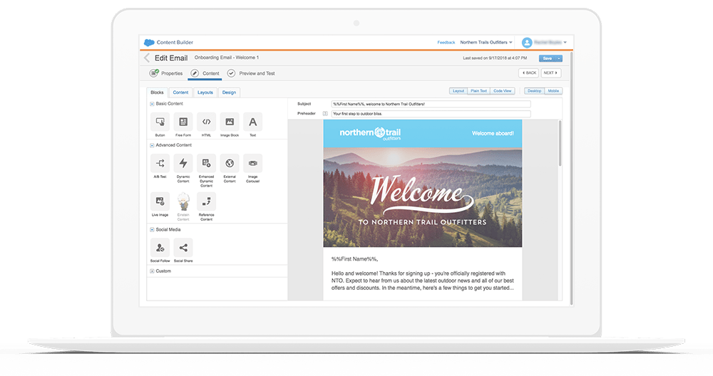Click the Preview and Test checkmark icon
Screen dimensions: 713x376
tap(231, 73)
